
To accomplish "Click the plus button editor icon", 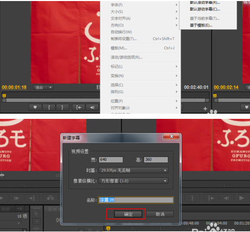I will coord(205,108).
